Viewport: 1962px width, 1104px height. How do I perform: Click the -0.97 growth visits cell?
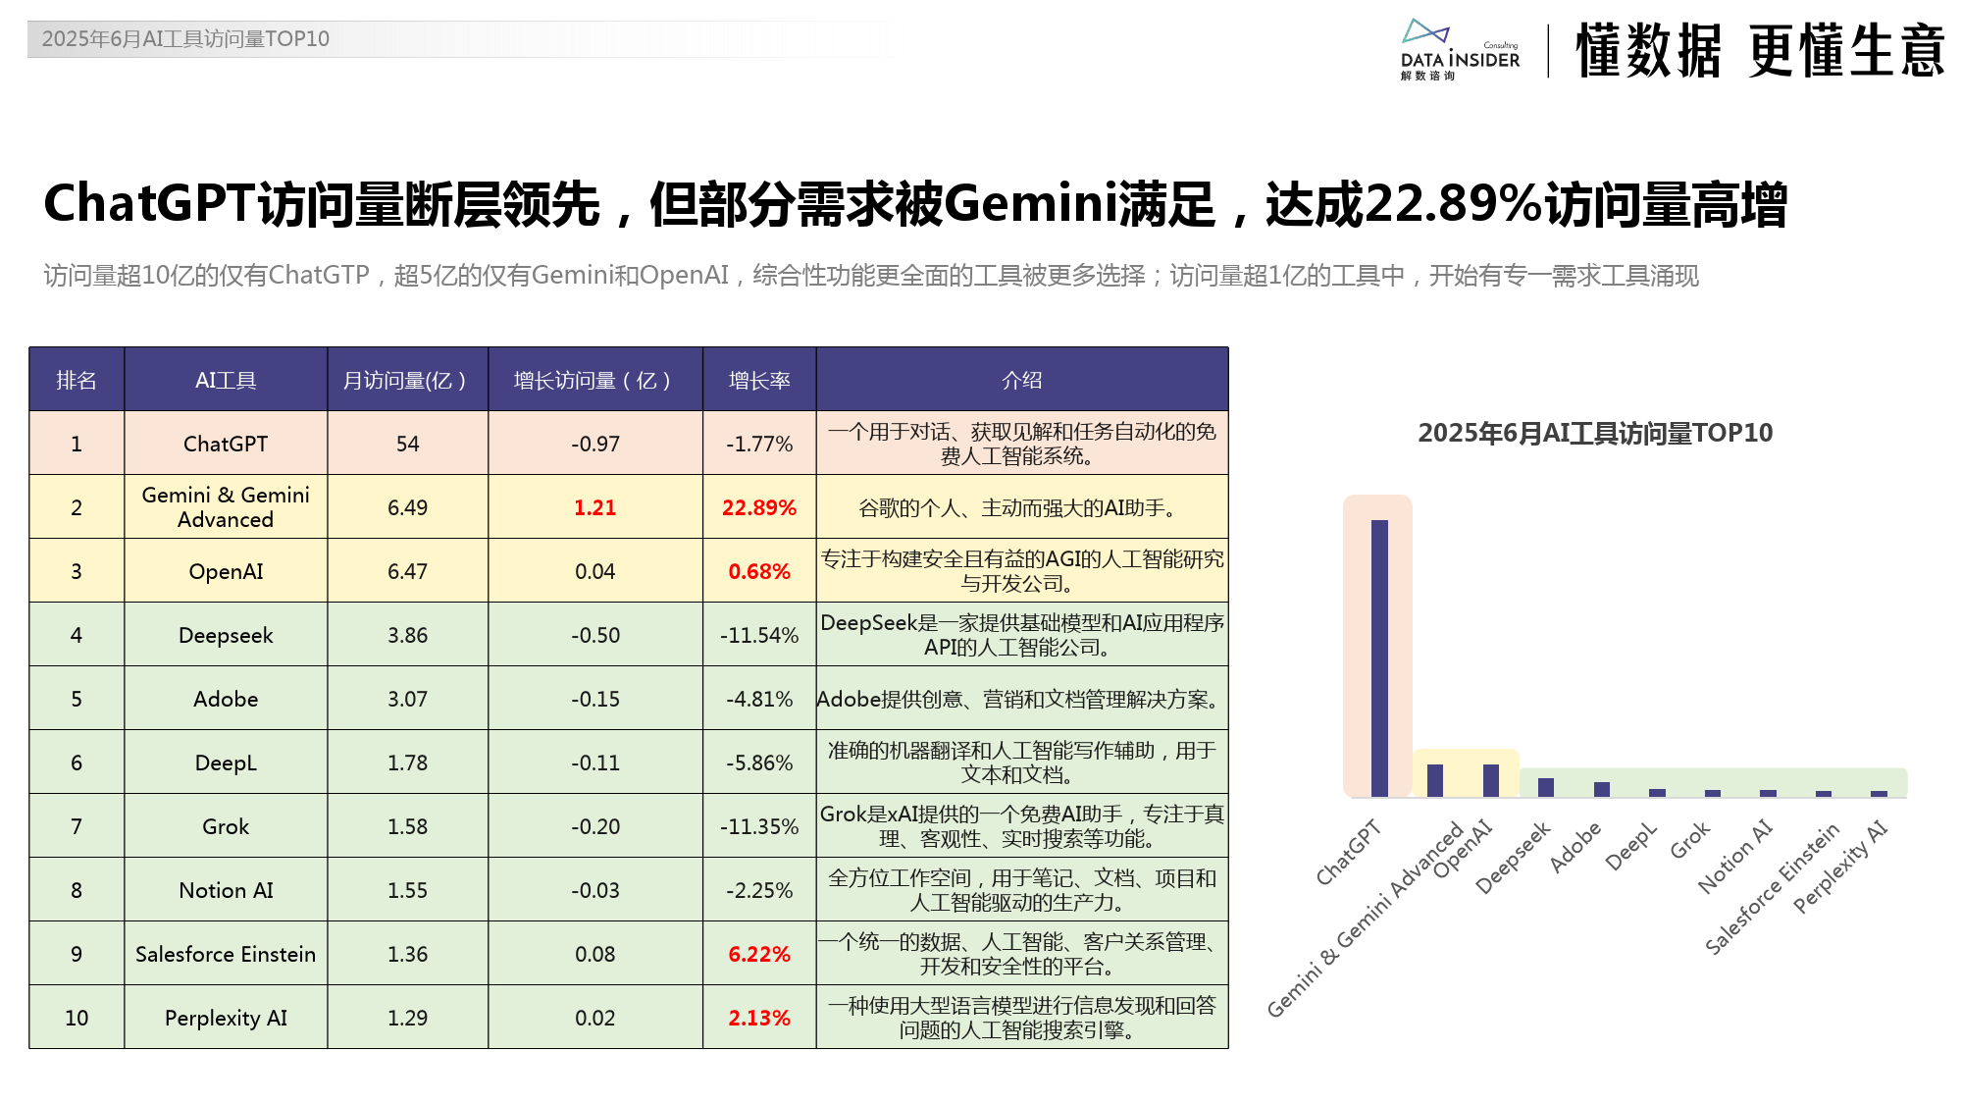coord(595,444)
